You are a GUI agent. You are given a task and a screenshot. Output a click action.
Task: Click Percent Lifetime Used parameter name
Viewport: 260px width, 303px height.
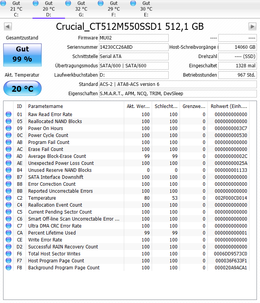tap(52, 233)
